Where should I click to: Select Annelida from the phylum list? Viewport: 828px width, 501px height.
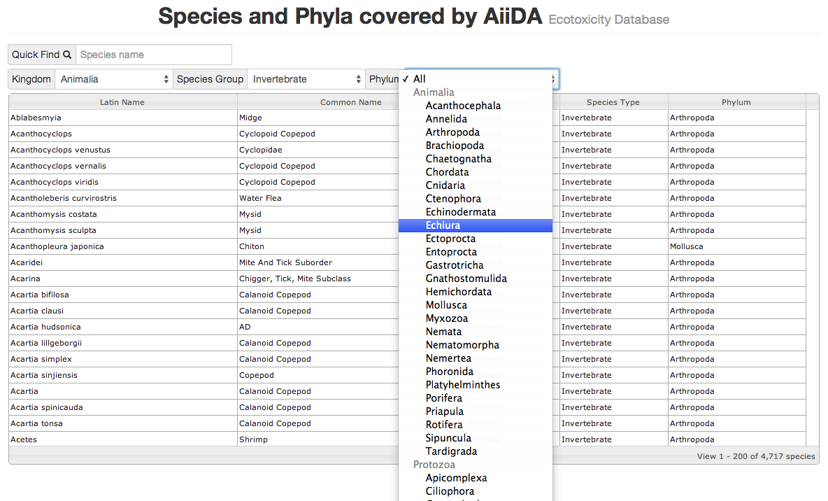[x=446, y=119]
